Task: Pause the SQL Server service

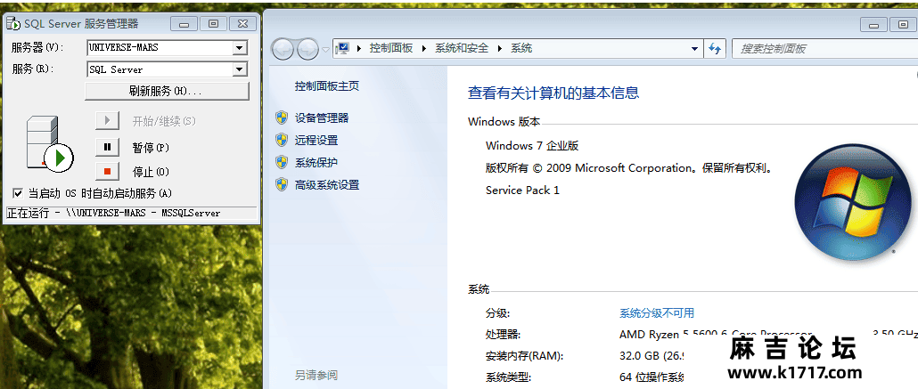Action: point(107,148)
